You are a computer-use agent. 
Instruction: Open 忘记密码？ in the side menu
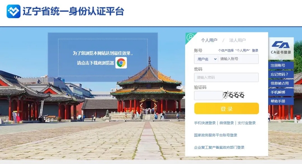[x=281, y=74]
